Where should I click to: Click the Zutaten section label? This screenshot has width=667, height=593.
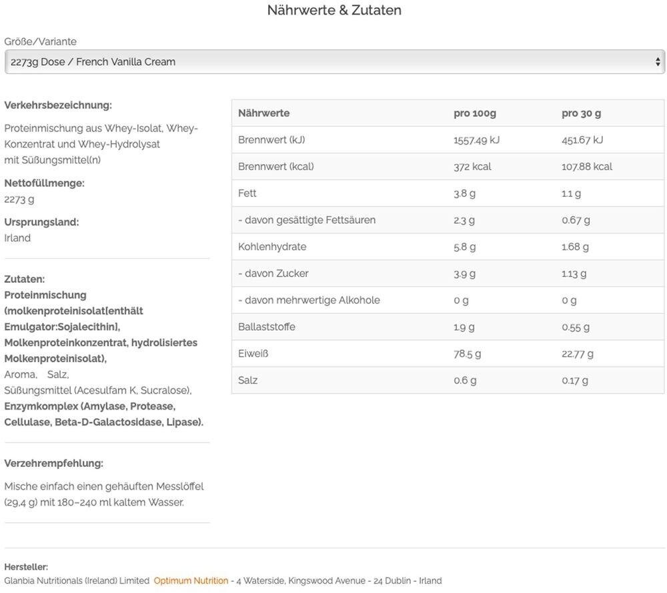[x=25, y=279]
